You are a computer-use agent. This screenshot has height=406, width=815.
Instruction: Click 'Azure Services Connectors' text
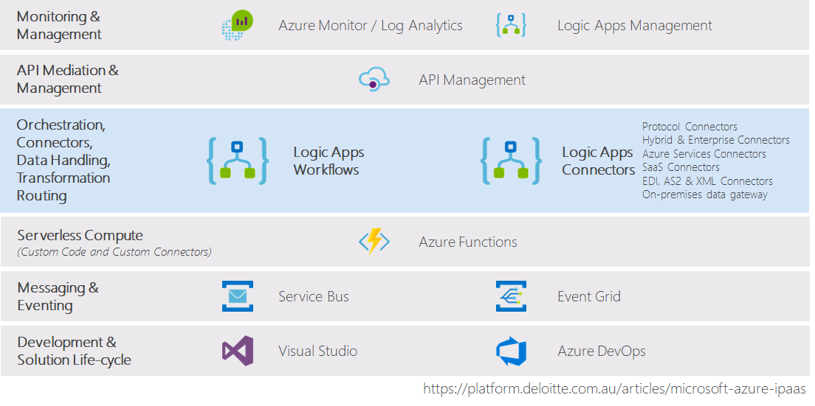coord(704,154)
